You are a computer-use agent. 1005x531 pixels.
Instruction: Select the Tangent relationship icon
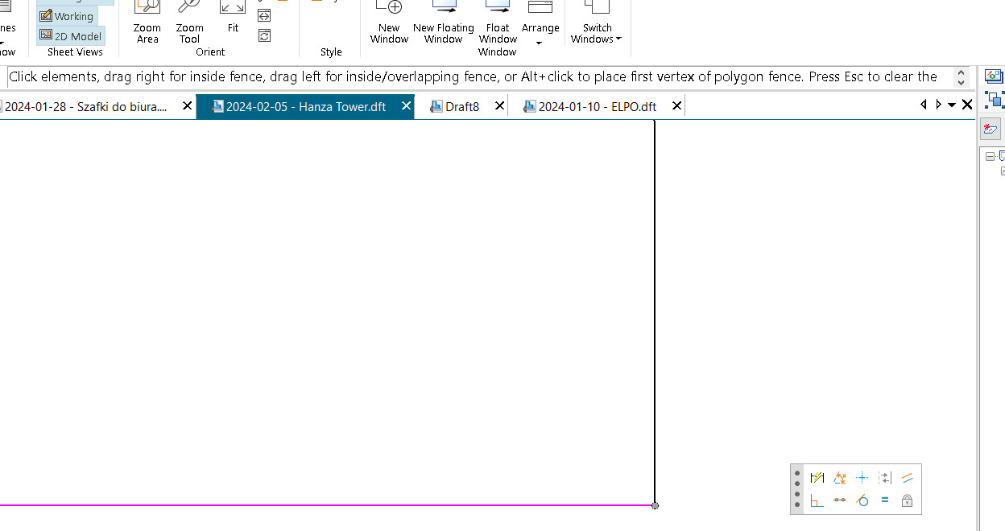coord(862,500)
